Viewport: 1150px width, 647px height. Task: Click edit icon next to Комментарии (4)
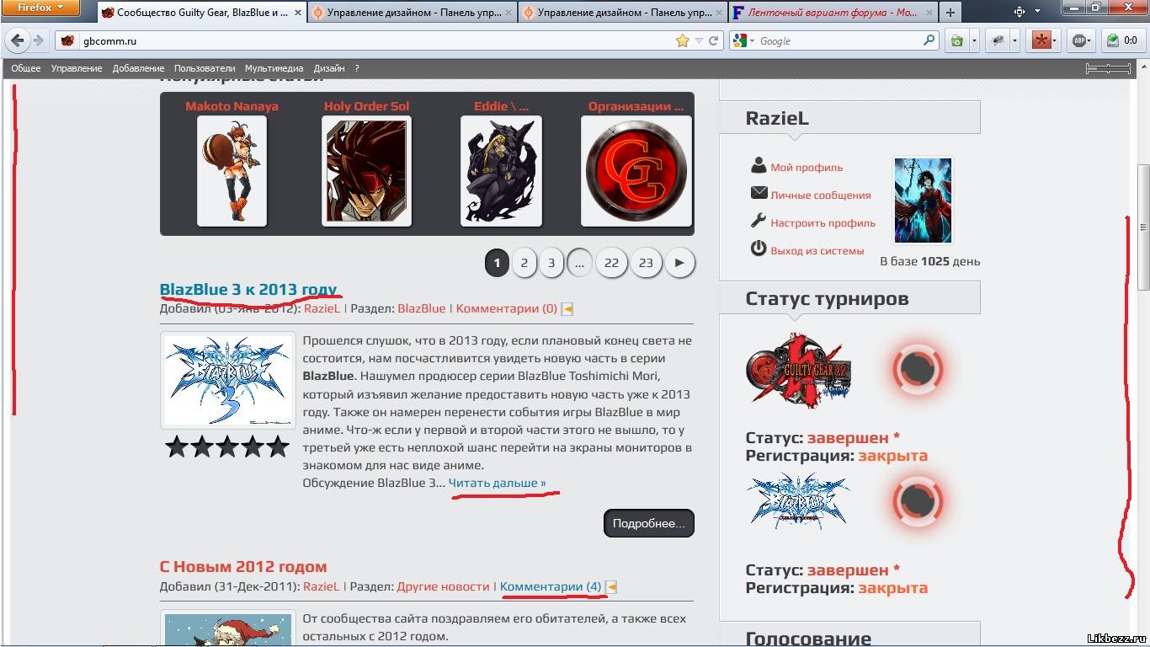point(611,587)
